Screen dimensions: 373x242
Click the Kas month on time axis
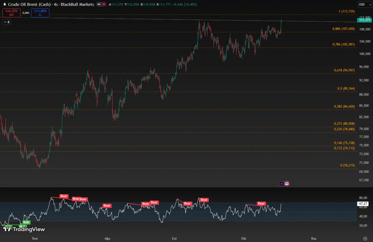click(x=314, y=238)
